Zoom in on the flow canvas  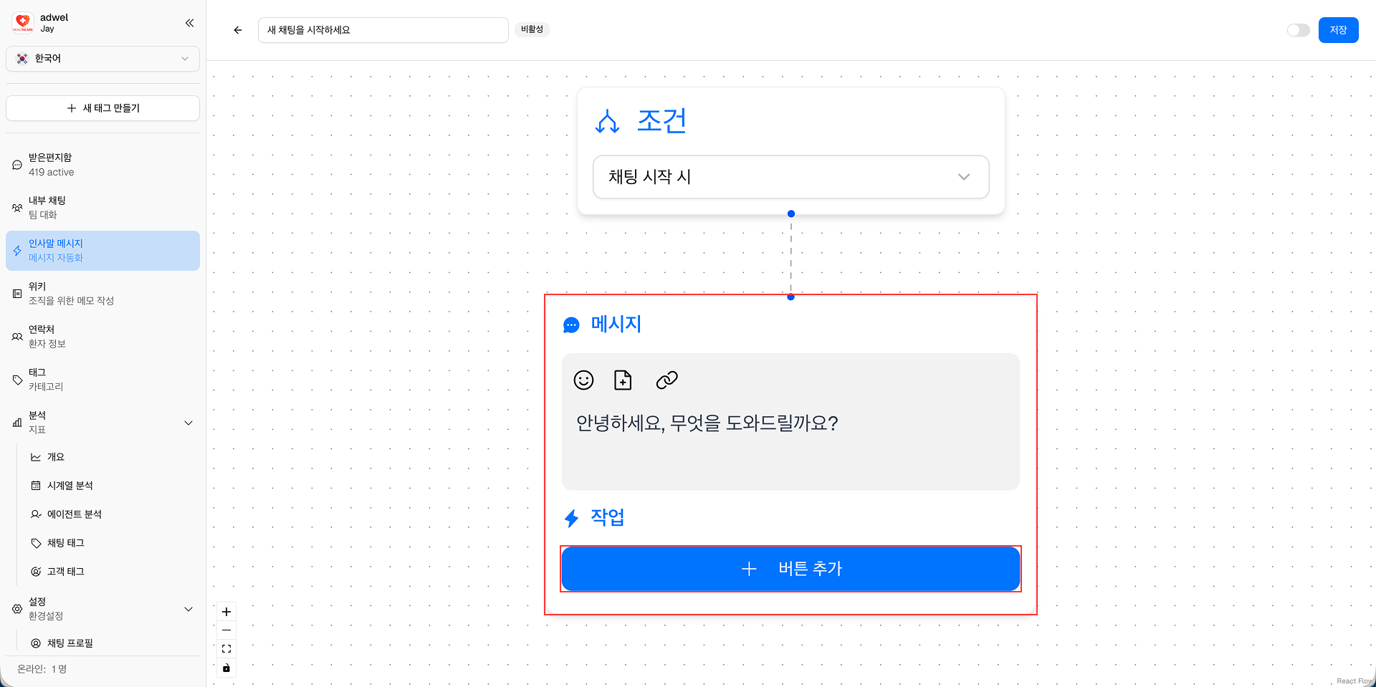click(226, 612)
